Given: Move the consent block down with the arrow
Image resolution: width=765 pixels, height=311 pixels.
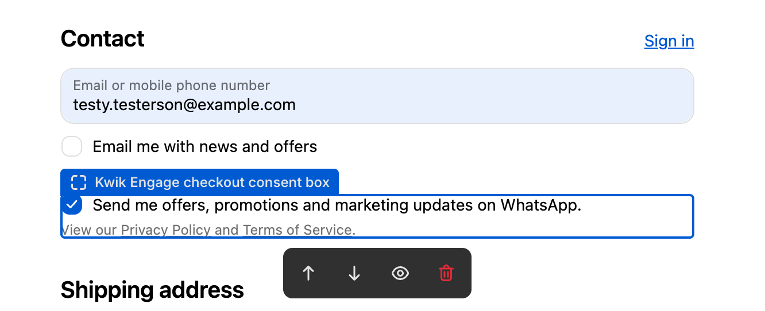Looking at the screenshot, I should pos(354,273).
